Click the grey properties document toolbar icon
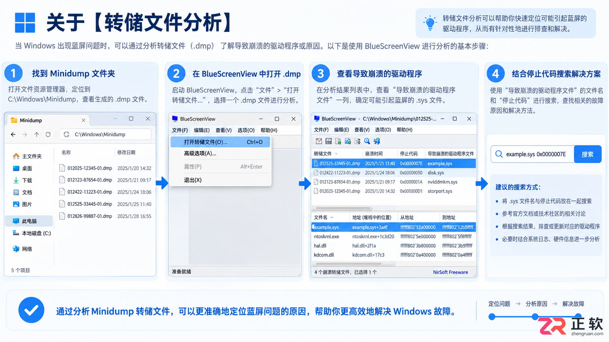Image resolution: width=609 pixels, height=342 pixels. 357,141
